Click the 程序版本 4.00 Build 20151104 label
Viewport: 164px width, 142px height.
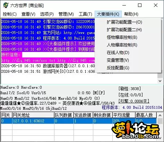click(x=132, y=107)
